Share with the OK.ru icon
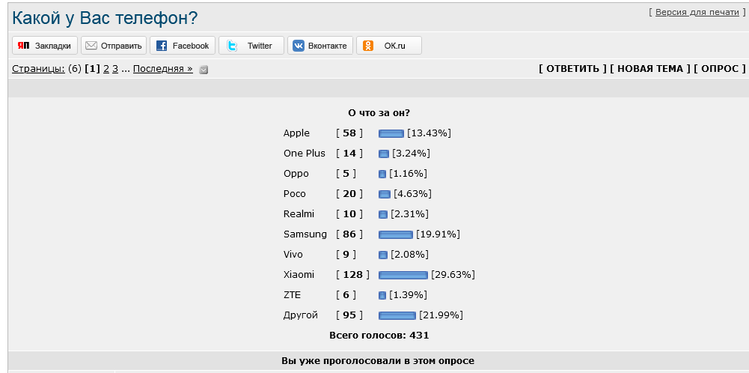Viewport: 749px width, 373px height. pos(368,46)
